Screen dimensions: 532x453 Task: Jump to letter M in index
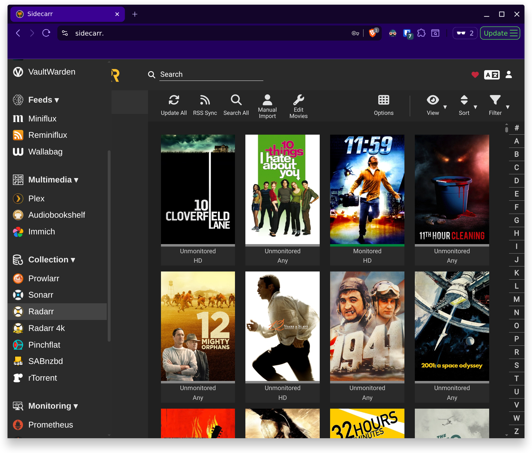pyautogui.click(x=517, y=299)
